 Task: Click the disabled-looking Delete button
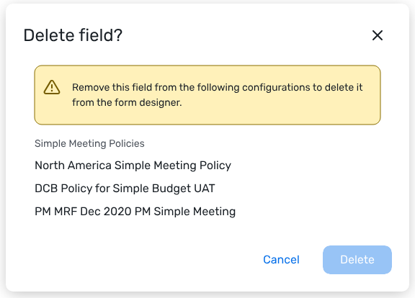pyautogui.click(x=357, y=260)
